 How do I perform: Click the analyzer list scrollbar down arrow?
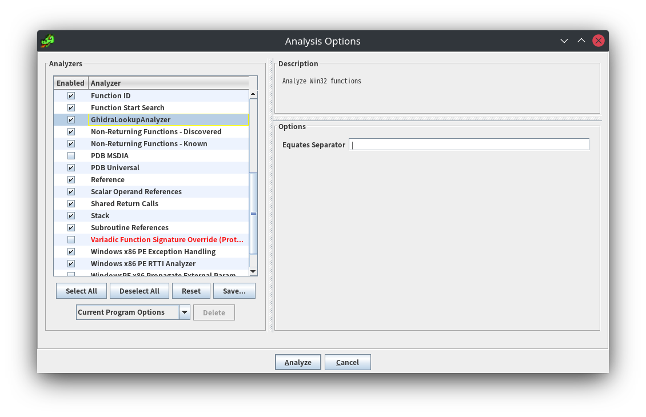click(x=253, y=271)
